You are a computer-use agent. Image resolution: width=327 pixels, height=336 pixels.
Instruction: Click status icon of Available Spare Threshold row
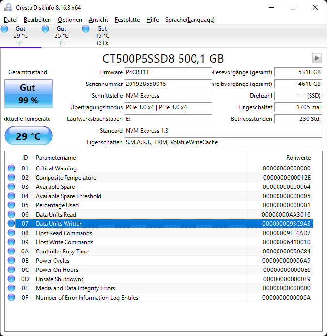pos(11,196)
